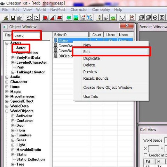The height and width of the screenshot is (167, 167).
Task: Choose Recalc Bounds in context menu
Action: point(111,78)
